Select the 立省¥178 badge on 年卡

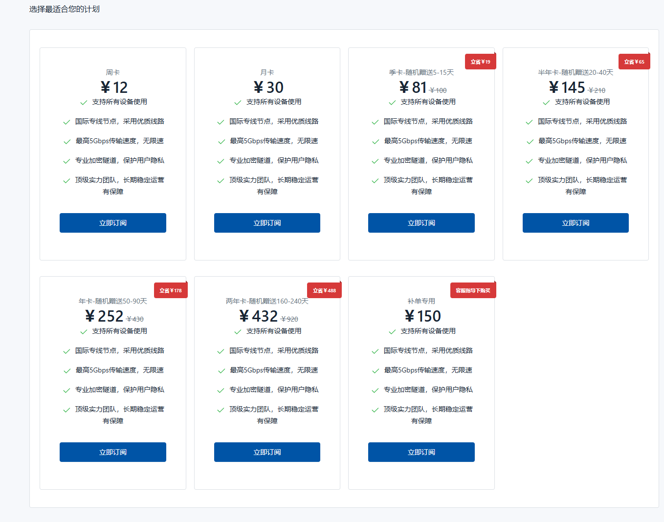tap(171, 290)
